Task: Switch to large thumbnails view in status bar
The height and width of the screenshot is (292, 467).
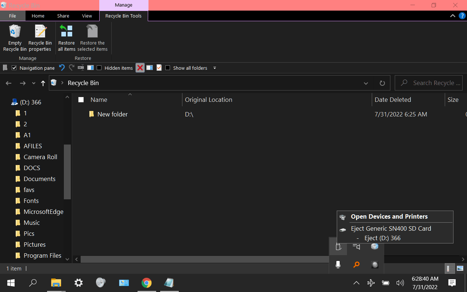Action: coord(460,268)
